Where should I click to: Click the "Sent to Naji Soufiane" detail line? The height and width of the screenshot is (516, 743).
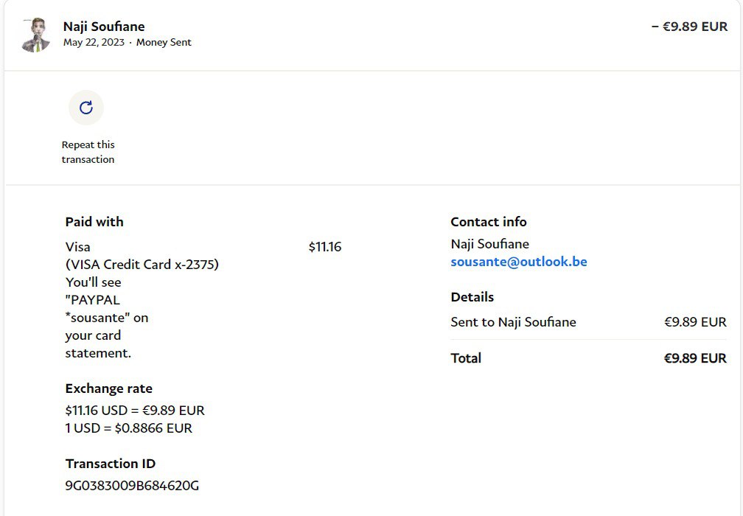513,322
